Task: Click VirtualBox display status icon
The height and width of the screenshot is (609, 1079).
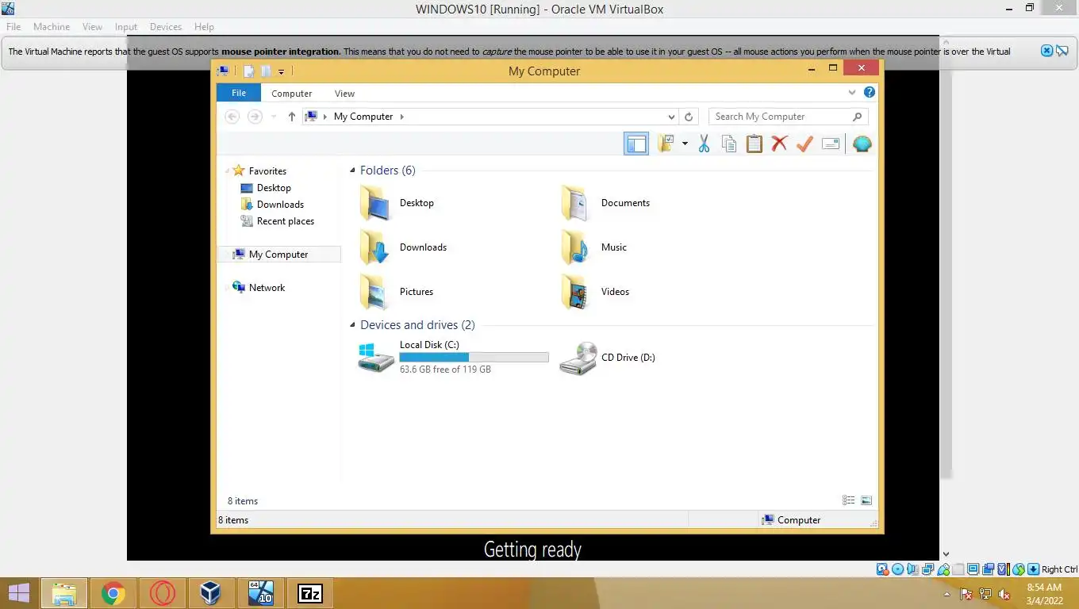Action: click(x=973, y=569)
